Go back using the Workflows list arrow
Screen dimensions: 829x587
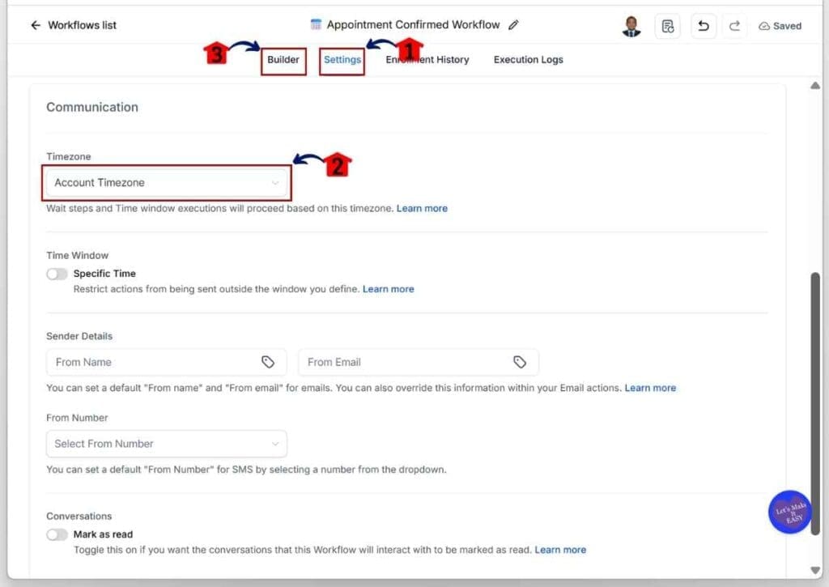click(36, 25)
